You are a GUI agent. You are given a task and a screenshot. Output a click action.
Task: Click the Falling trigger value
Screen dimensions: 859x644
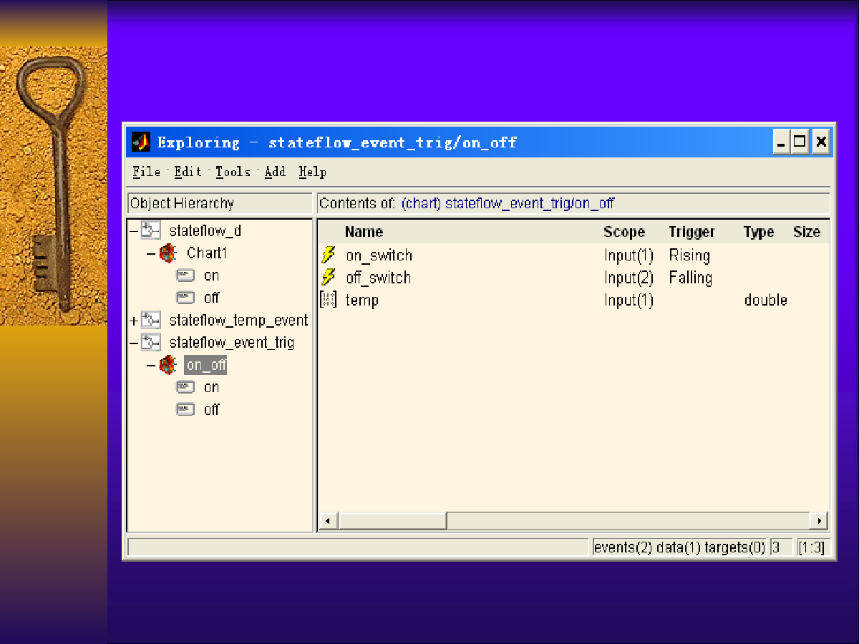pyautogui.click(x=691, y=278)
